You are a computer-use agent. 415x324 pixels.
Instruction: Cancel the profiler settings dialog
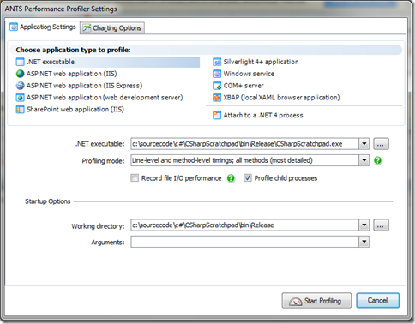tap(377, 300)
